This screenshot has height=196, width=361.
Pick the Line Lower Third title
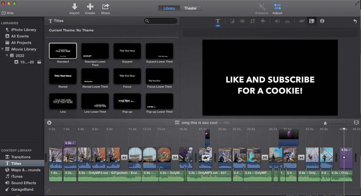click(95, 101)
